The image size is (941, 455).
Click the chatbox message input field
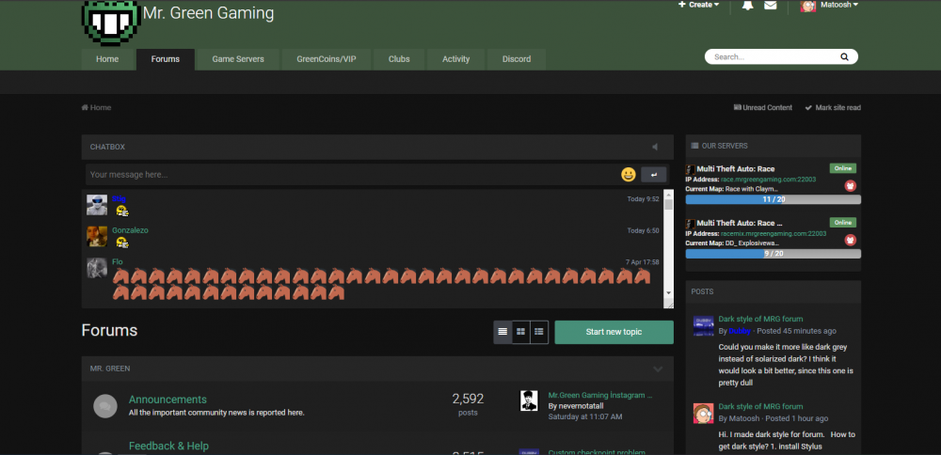point(348,175)
